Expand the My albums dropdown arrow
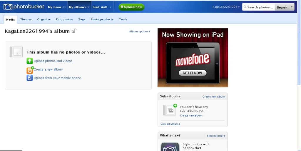 tap(88, 7)
